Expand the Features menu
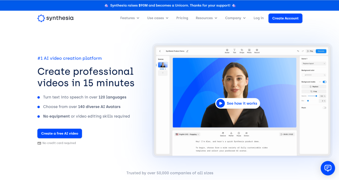 [x=130, y=18]
